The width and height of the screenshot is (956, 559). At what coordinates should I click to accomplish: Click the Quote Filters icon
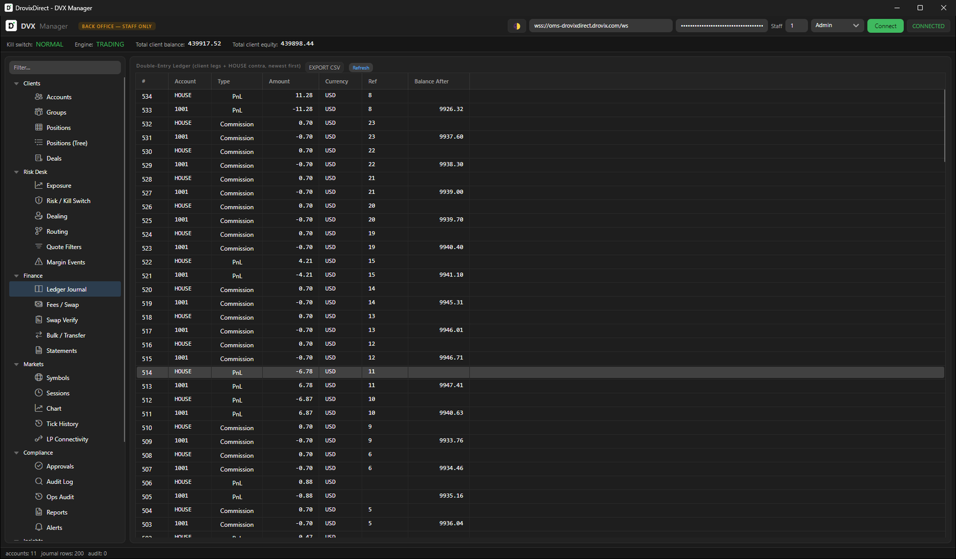pos(39,247)
